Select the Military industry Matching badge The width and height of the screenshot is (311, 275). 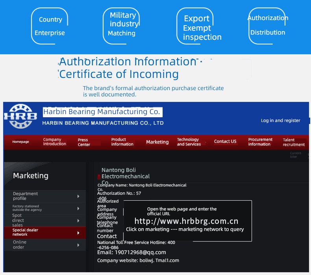(121, 26)
